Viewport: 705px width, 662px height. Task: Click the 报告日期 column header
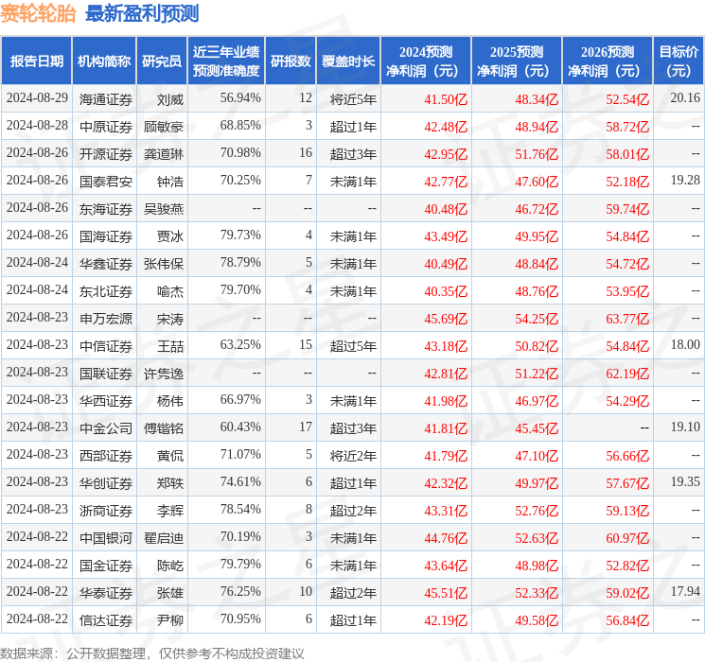[x=36, y=61]
